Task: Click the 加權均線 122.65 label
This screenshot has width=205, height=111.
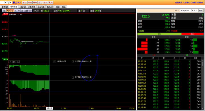Action: (15, 14)
